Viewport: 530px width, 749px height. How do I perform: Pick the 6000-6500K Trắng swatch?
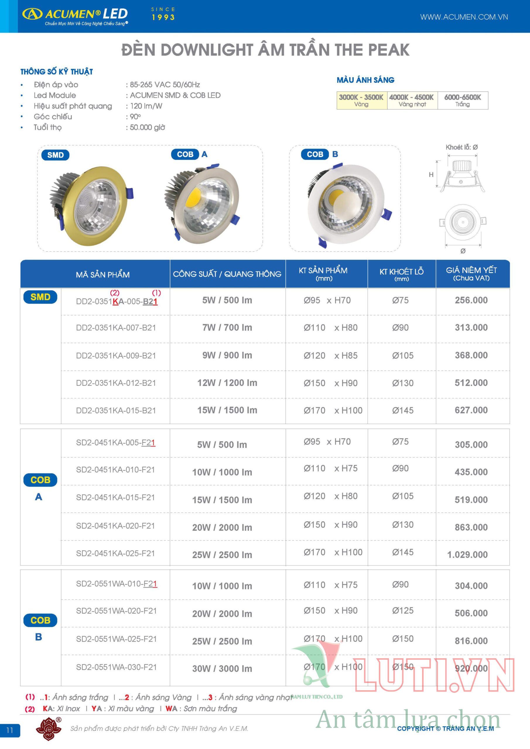click(x=462, y=100)
